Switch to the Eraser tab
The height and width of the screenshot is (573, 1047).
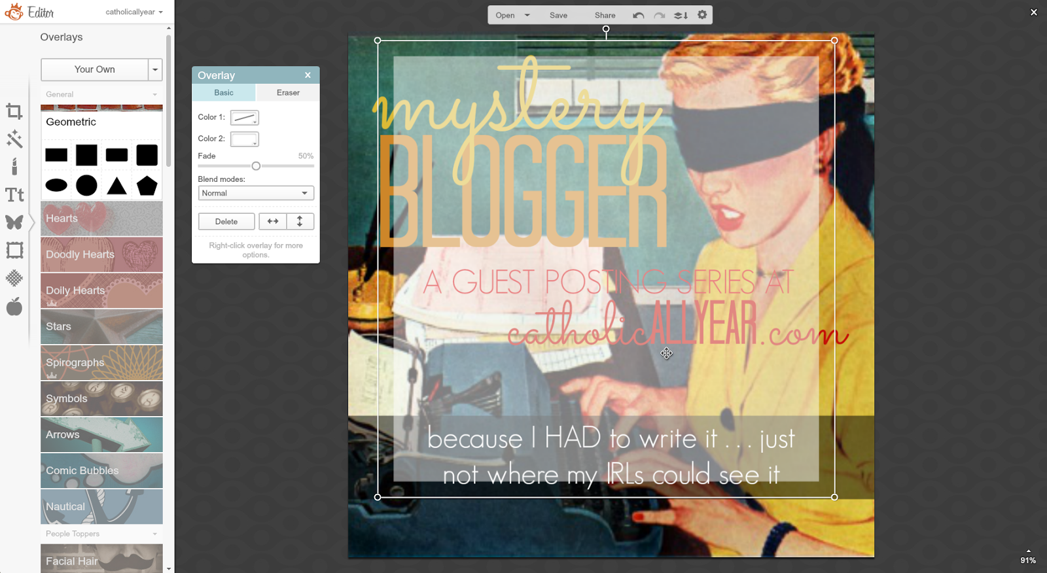pyautogui.click(x=288, y=93)
